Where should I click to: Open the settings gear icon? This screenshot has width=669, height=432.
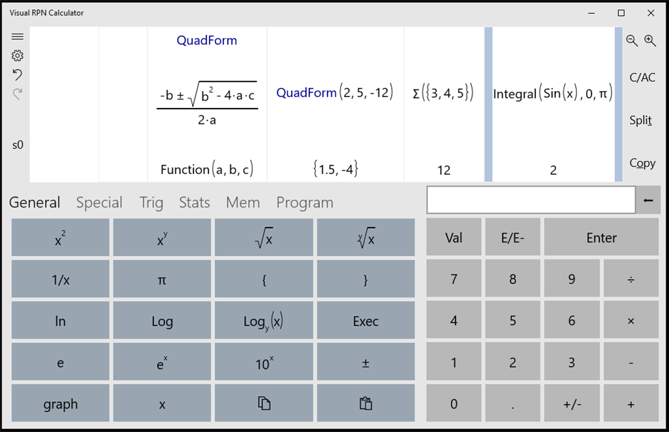(17, 55)
